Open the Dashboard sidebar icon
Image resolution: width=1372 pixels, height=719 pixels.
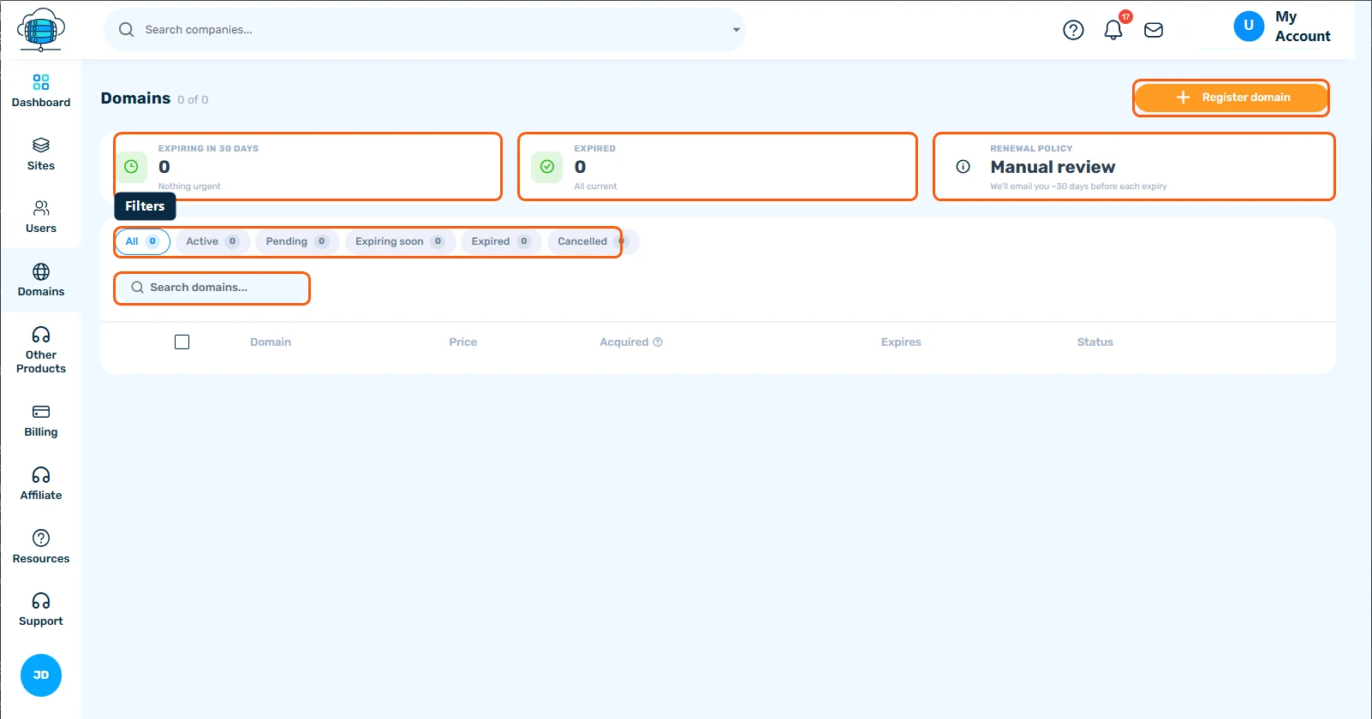point(41,82)
